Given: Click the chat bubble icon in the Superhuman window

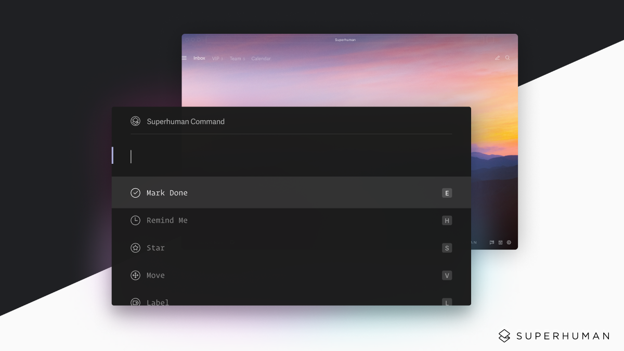Looking at the screenshot, I should click(x=492, y=242).
